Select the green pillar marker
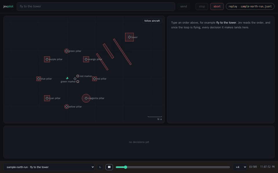Image resolution: width=278 pixels, height=173 pixels. click(x=67, y=51)
